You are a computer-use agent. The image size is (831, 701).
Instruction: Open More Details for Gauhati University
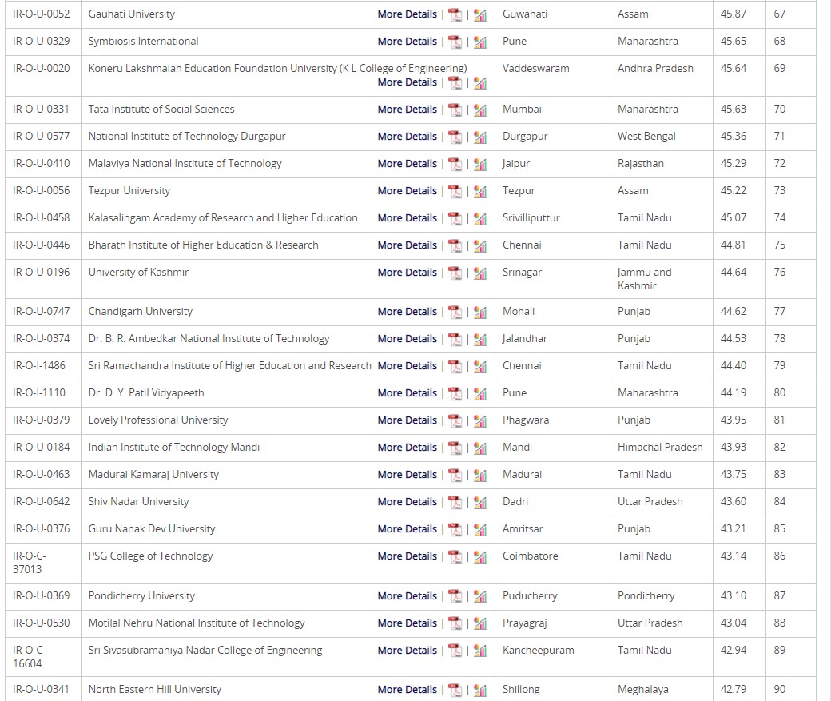(407, 14)
